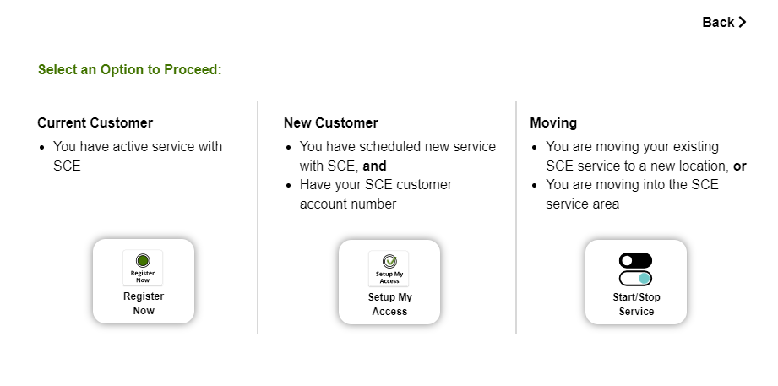The image size is (778, 386).
Task: Choose the Setup My Access label text
Action: pyautogui.click(x=389, y=304)
